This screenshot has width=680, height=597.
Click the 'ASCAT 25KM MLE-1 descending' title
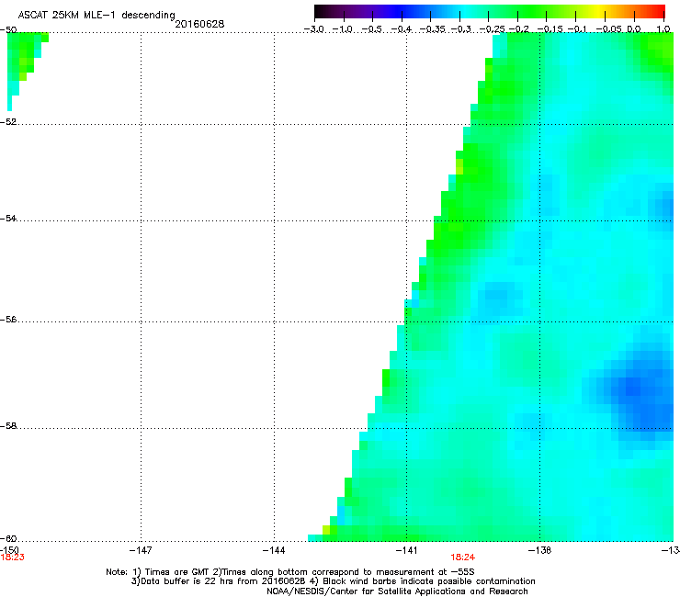tap(96, 16)
